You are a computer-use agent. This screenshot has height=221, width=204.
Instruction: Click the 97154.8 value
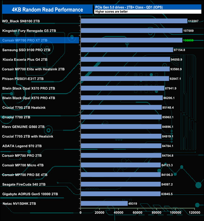[x=179, y=50]
